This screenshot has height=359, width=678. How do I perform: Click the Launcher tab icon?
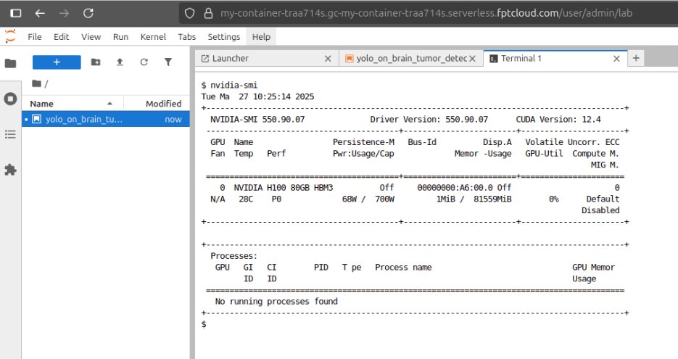click(x=205, y=59)
